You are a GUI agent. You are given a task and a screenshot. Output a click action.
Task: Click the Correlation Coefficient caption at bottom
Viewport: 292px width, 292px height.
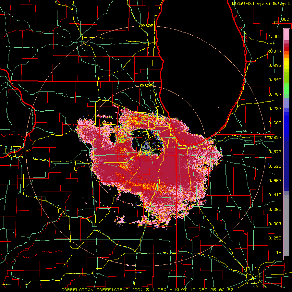click(x=147, y=290)
